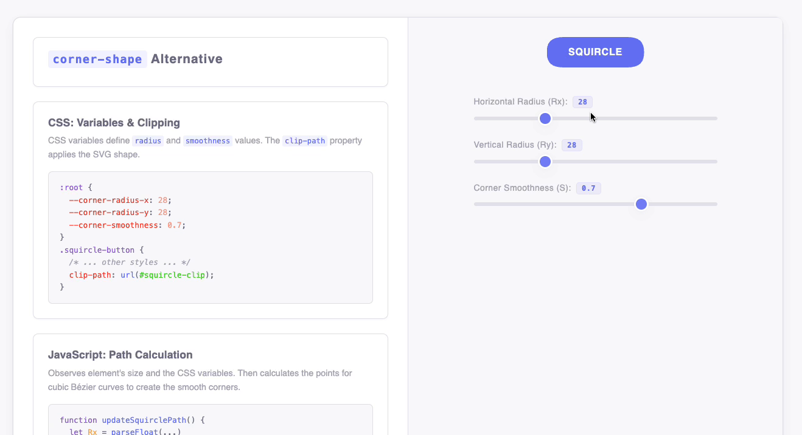Select the corner-shape code chip in the title

(97, 58)
